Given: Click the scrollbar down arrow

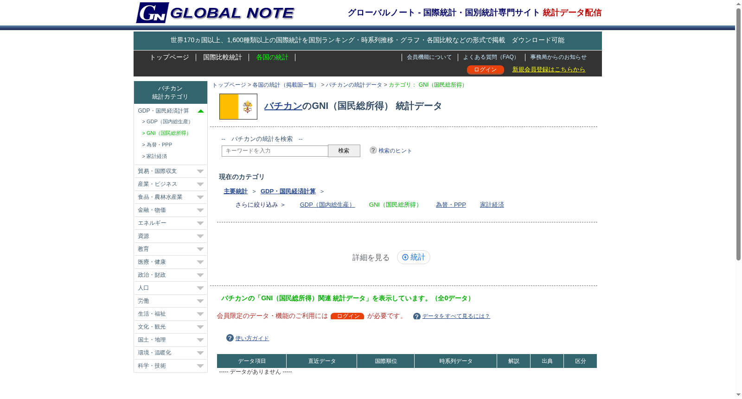Looking at the screenshot, I should 738,395.
